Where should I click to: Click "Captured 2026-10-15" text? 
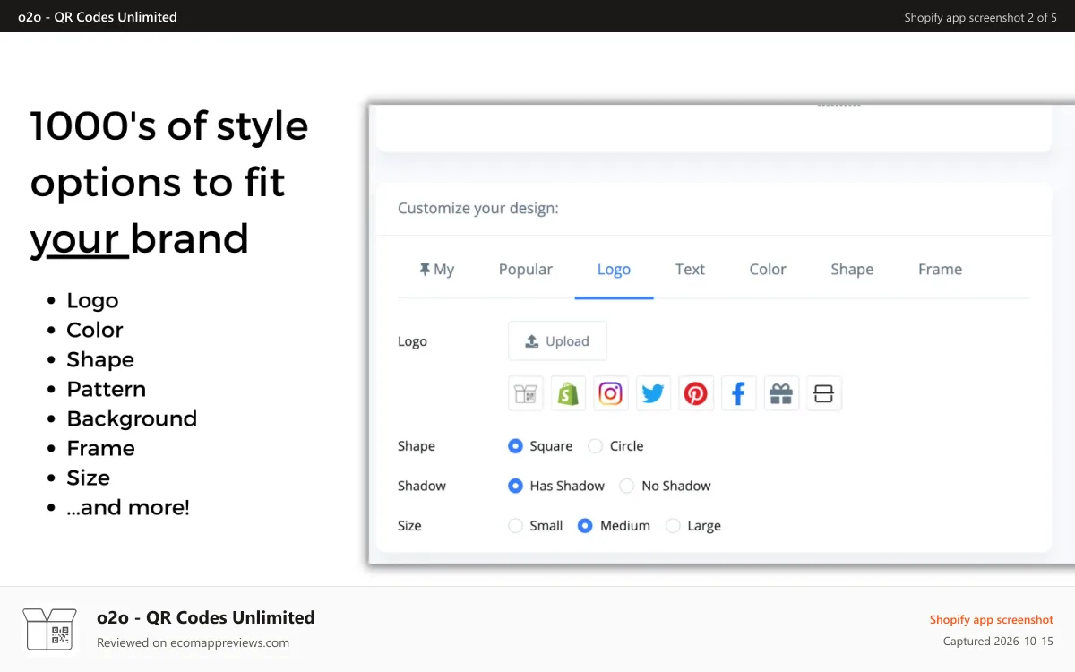coord(998,642)
